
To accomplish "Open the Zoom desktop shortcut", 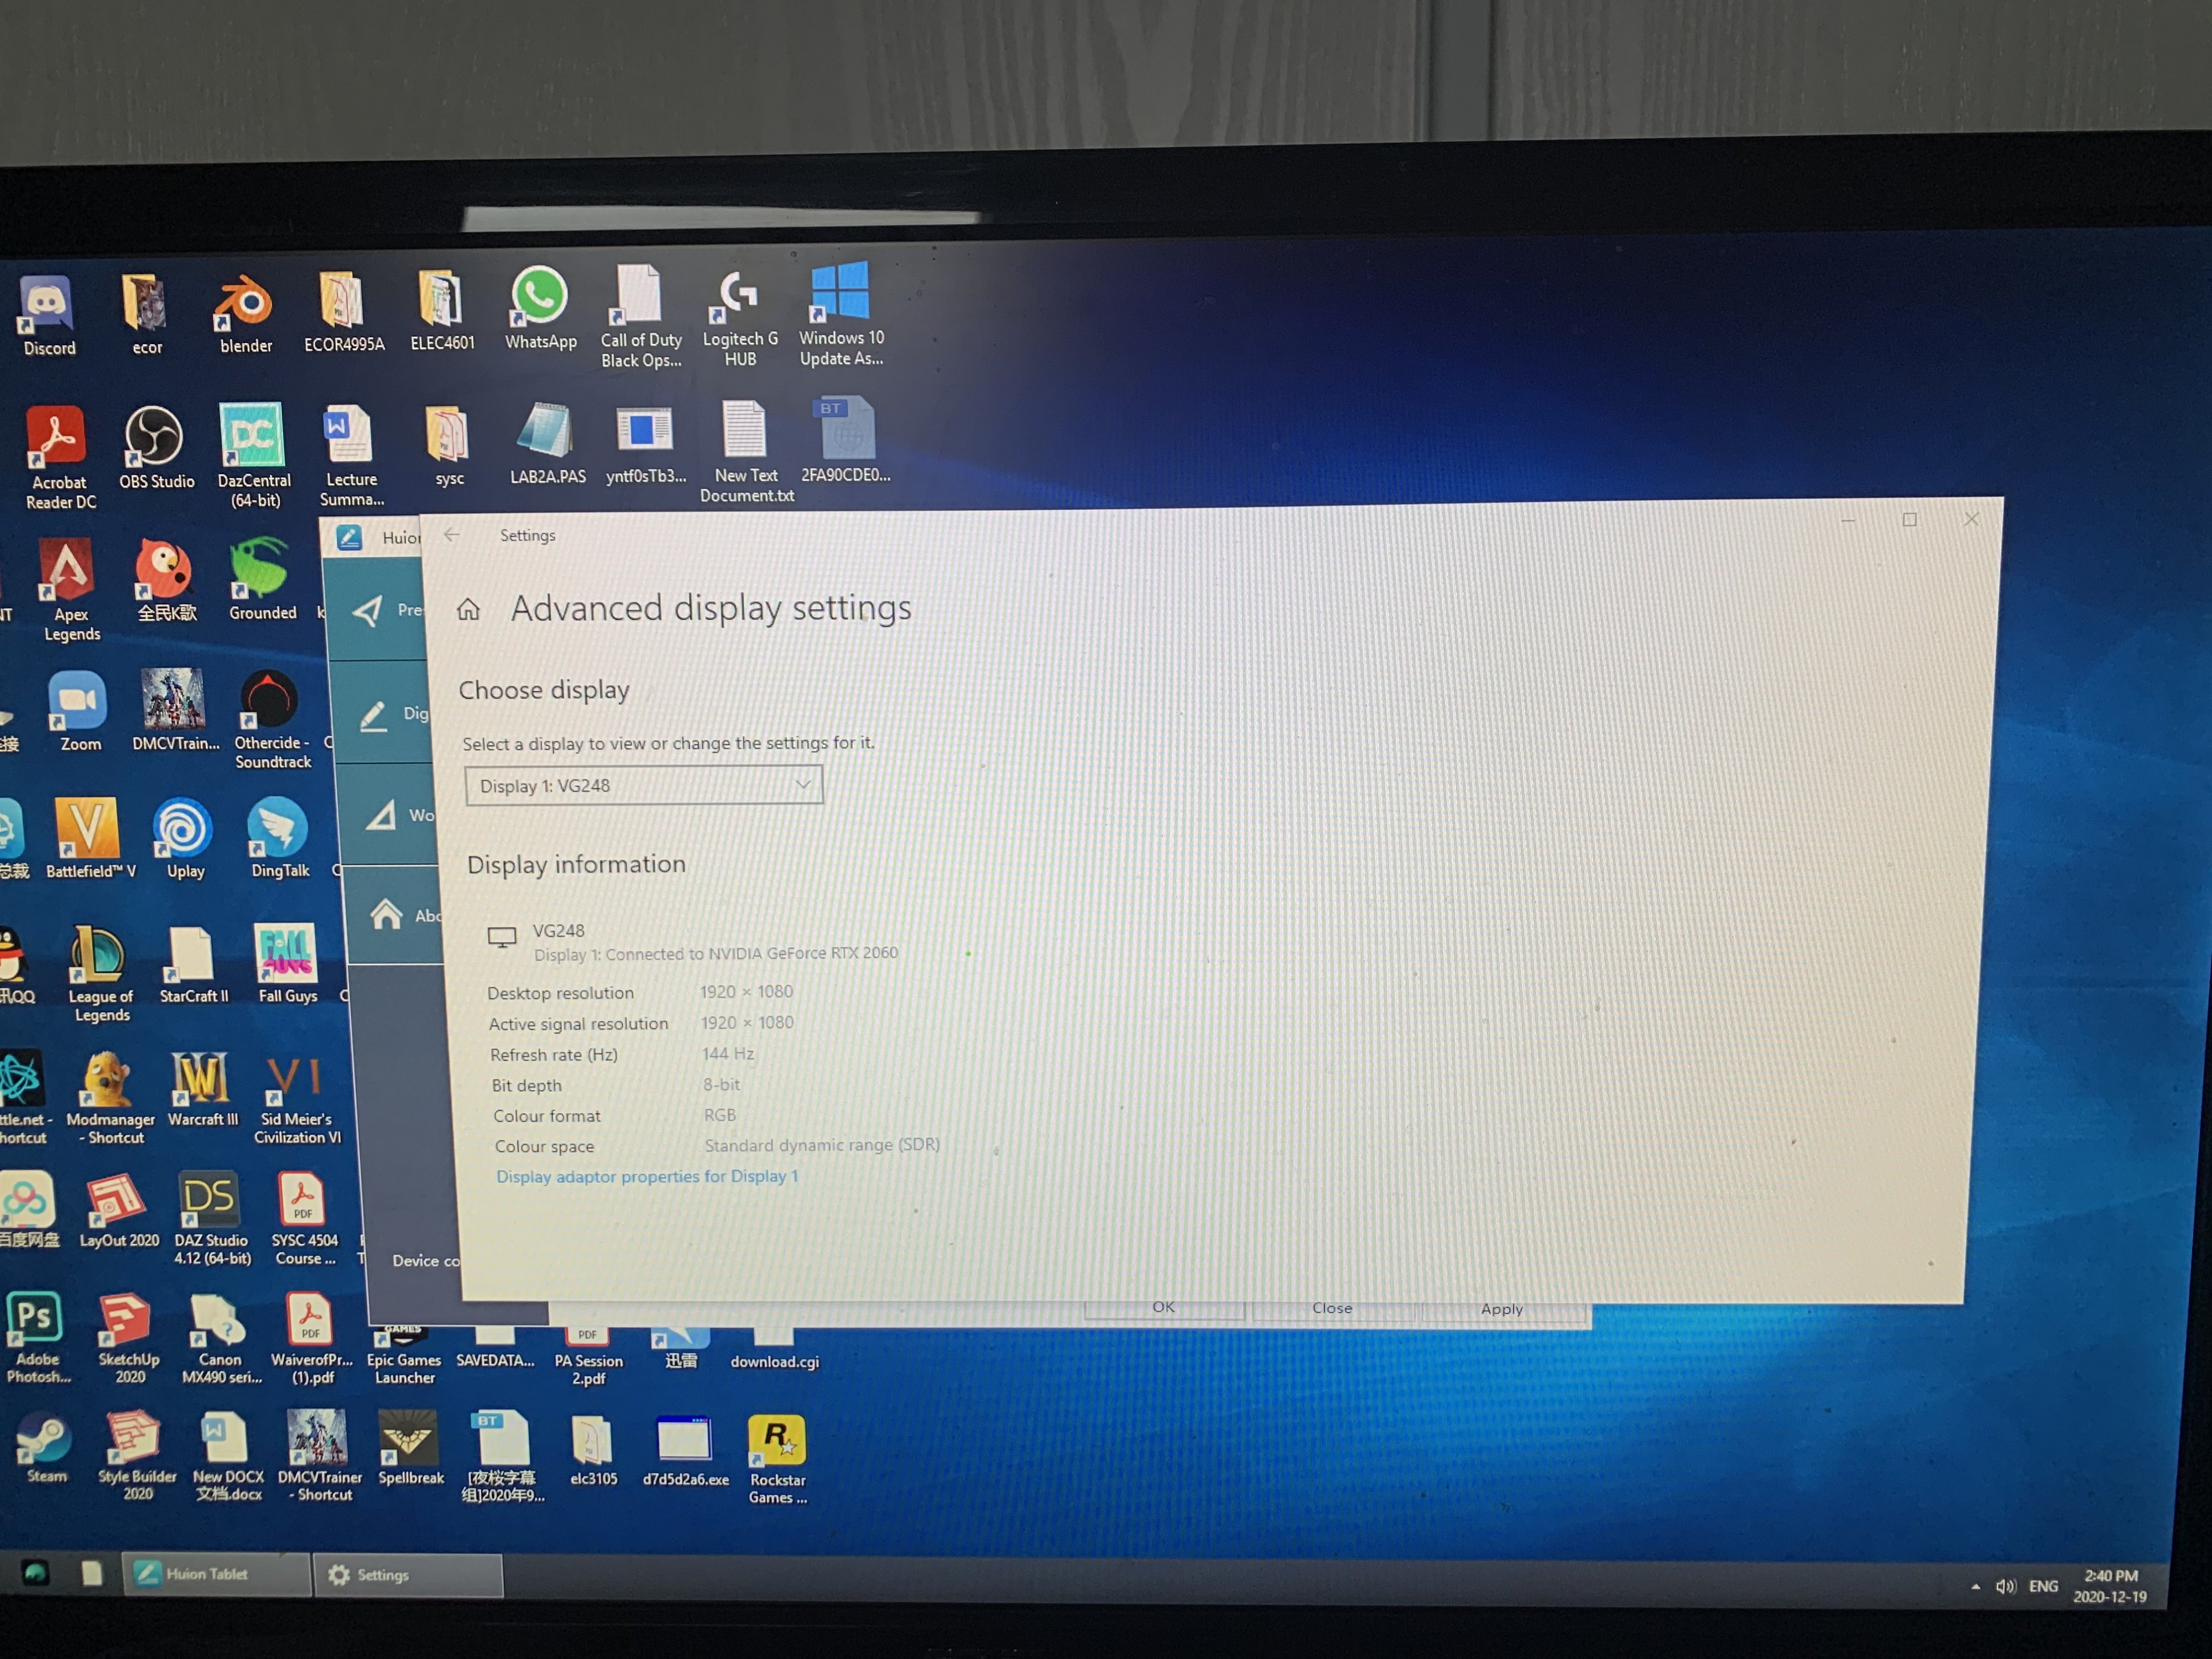I will [80, 711].
